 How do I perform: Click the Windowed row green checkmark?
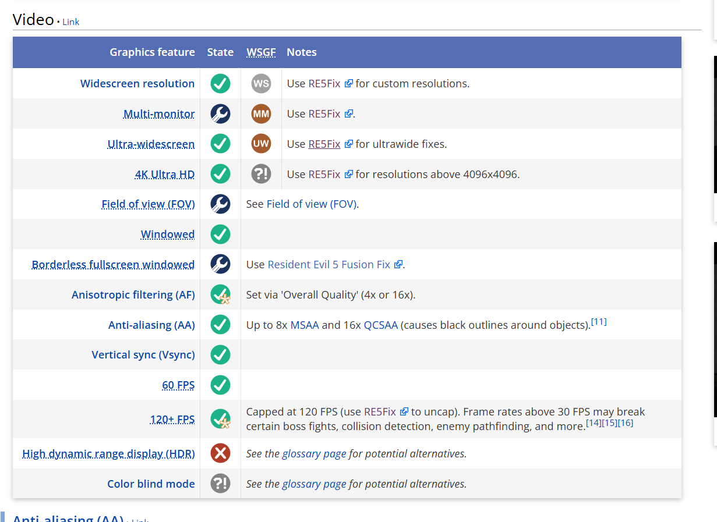[x=220, y=235]
